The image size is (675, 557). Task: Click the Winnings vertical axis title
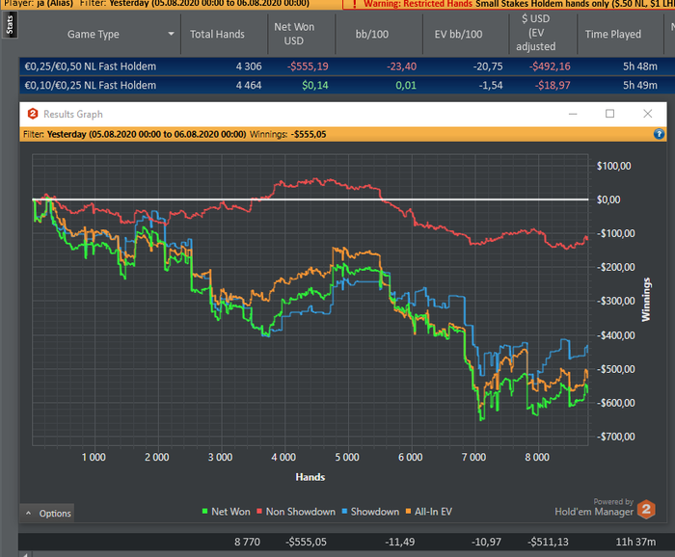(x=646, y=300)
